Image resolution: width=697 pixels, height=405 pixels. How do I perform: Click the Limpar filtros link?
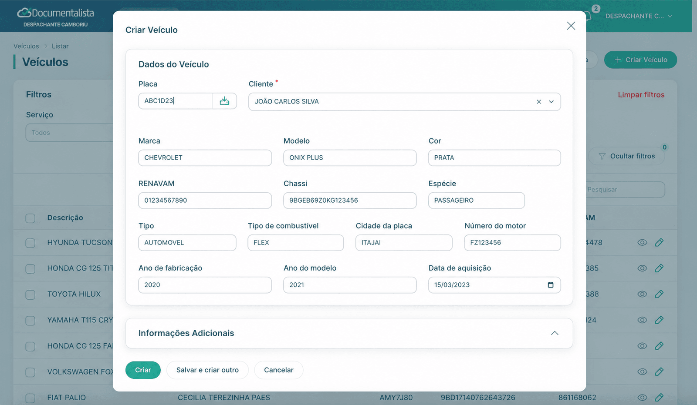pyautogui.click(x=641, y=95)
